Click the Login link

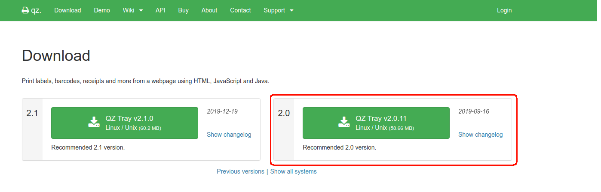(x=504, y=10)
